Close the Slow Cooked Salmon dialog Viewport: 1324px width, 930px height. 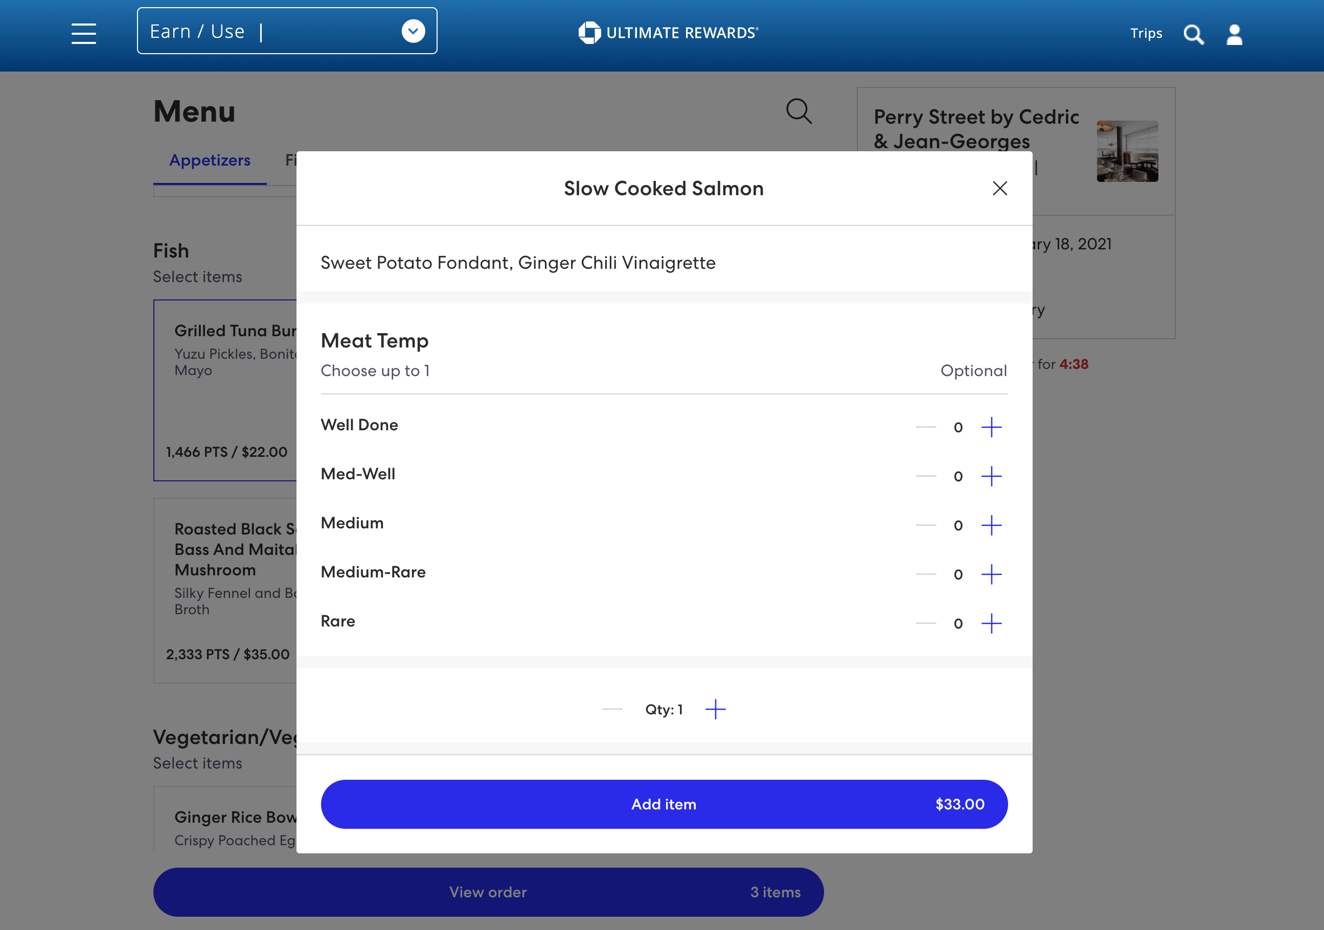point(999,189)
